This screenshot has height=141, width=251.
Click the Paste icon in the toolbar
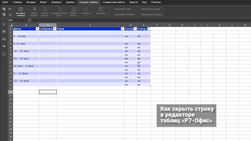click(4, 15)
